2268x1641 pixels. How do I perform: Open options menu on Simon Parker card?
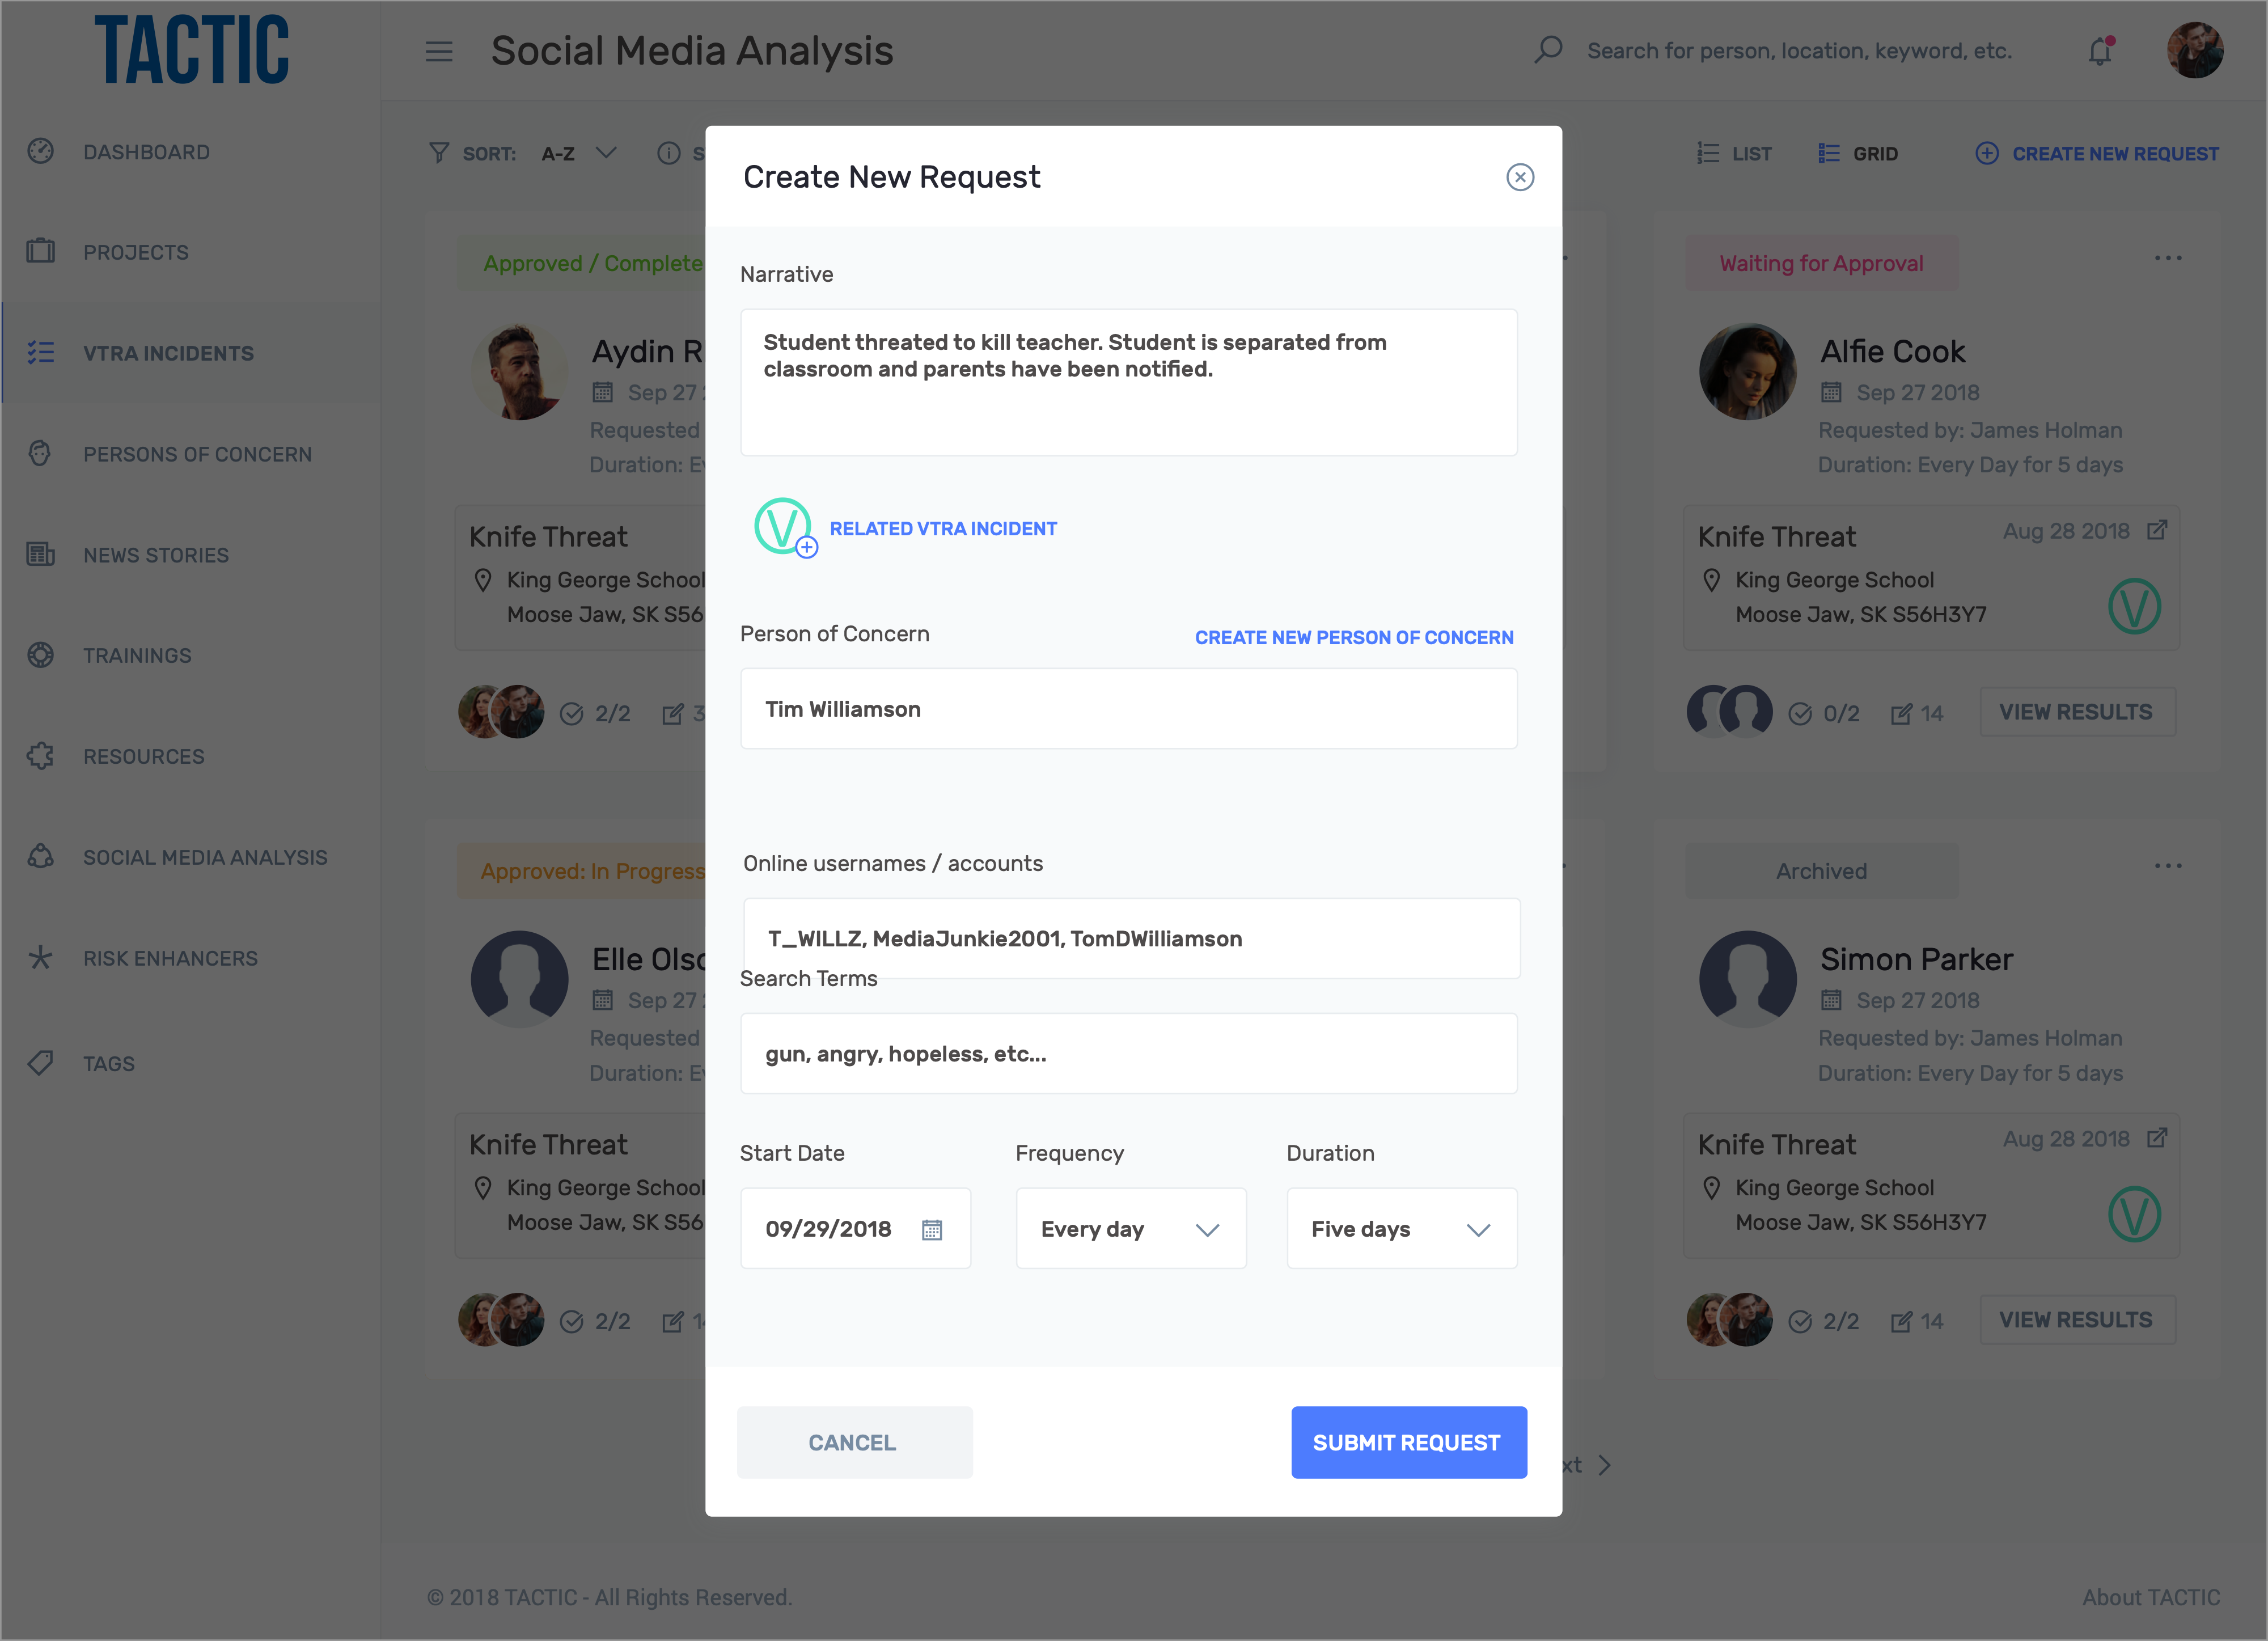click(x=2168, y=866)
